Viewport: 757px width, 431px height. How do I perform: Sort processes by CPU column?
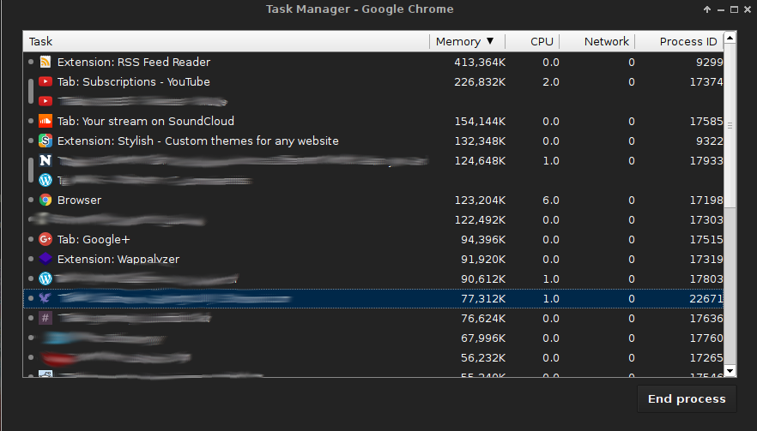[542, 41]
